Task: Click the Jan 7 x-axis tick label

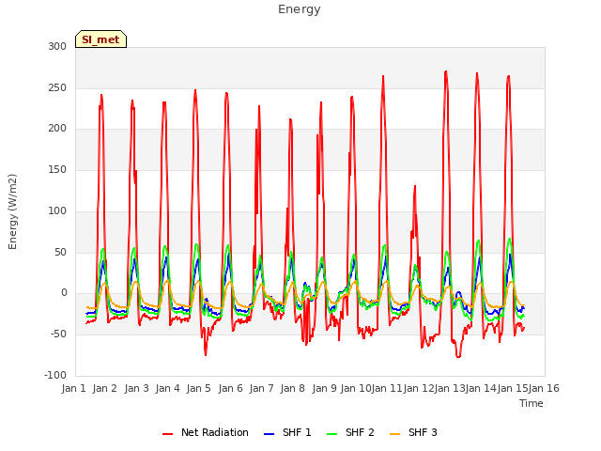Action: pos(261,388)
